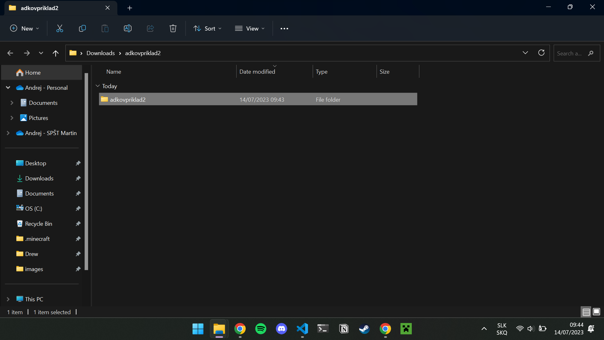Open Minecraft from the taskbar
The image size is (604, 340).
(x=406, y=329)
